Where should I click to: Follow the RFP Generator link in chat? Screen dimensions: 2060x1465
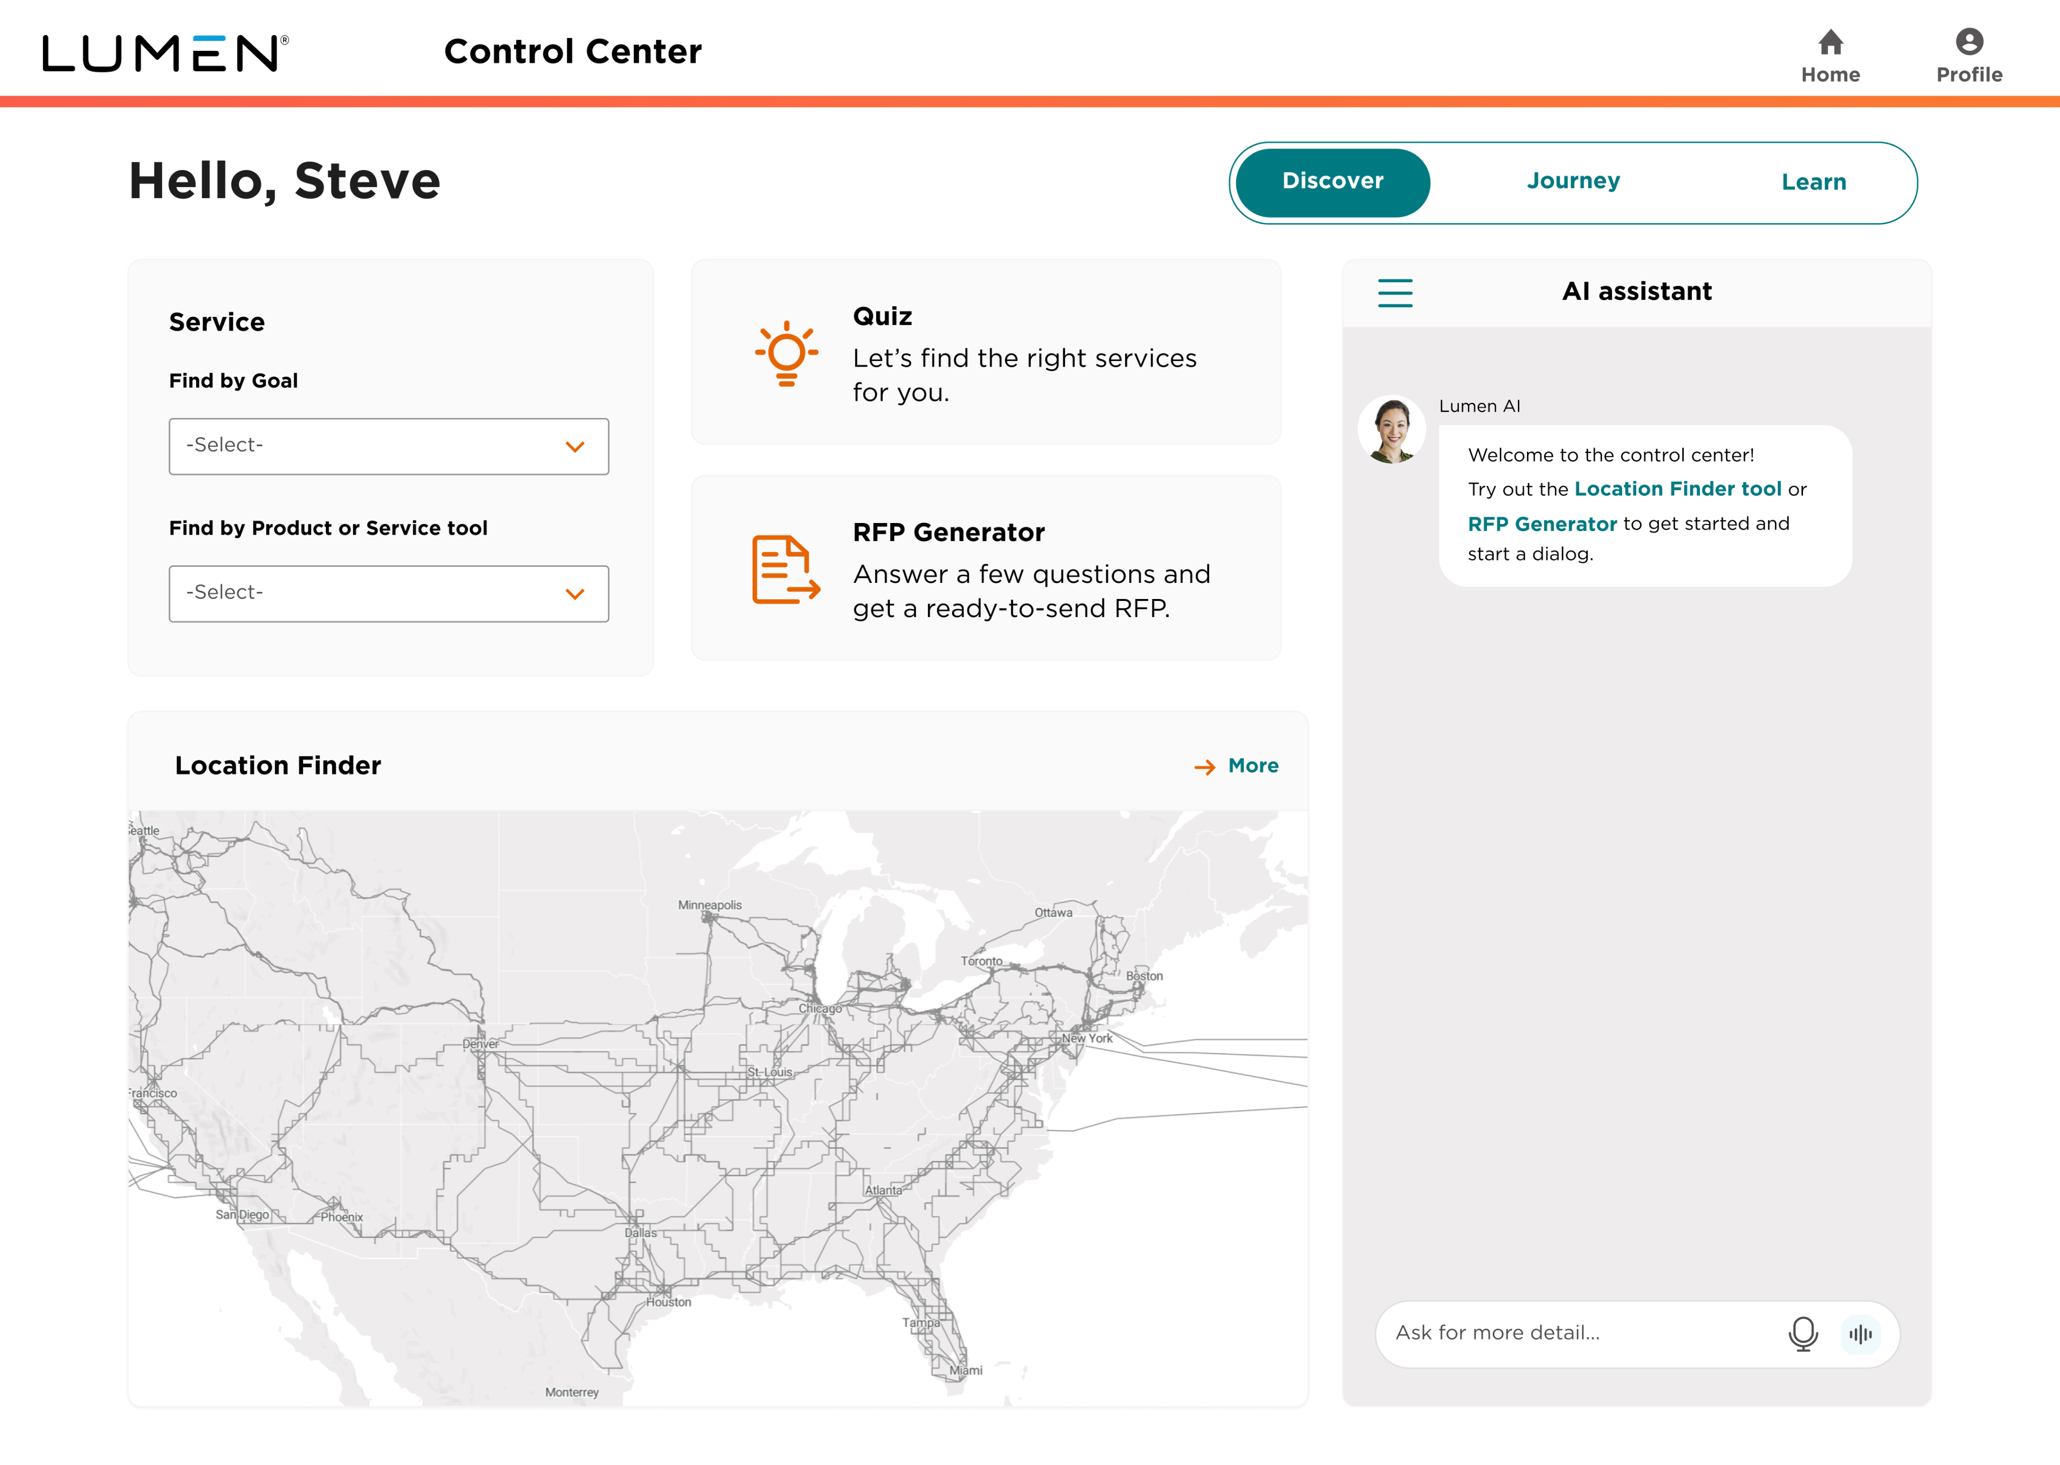[1541, 524]
